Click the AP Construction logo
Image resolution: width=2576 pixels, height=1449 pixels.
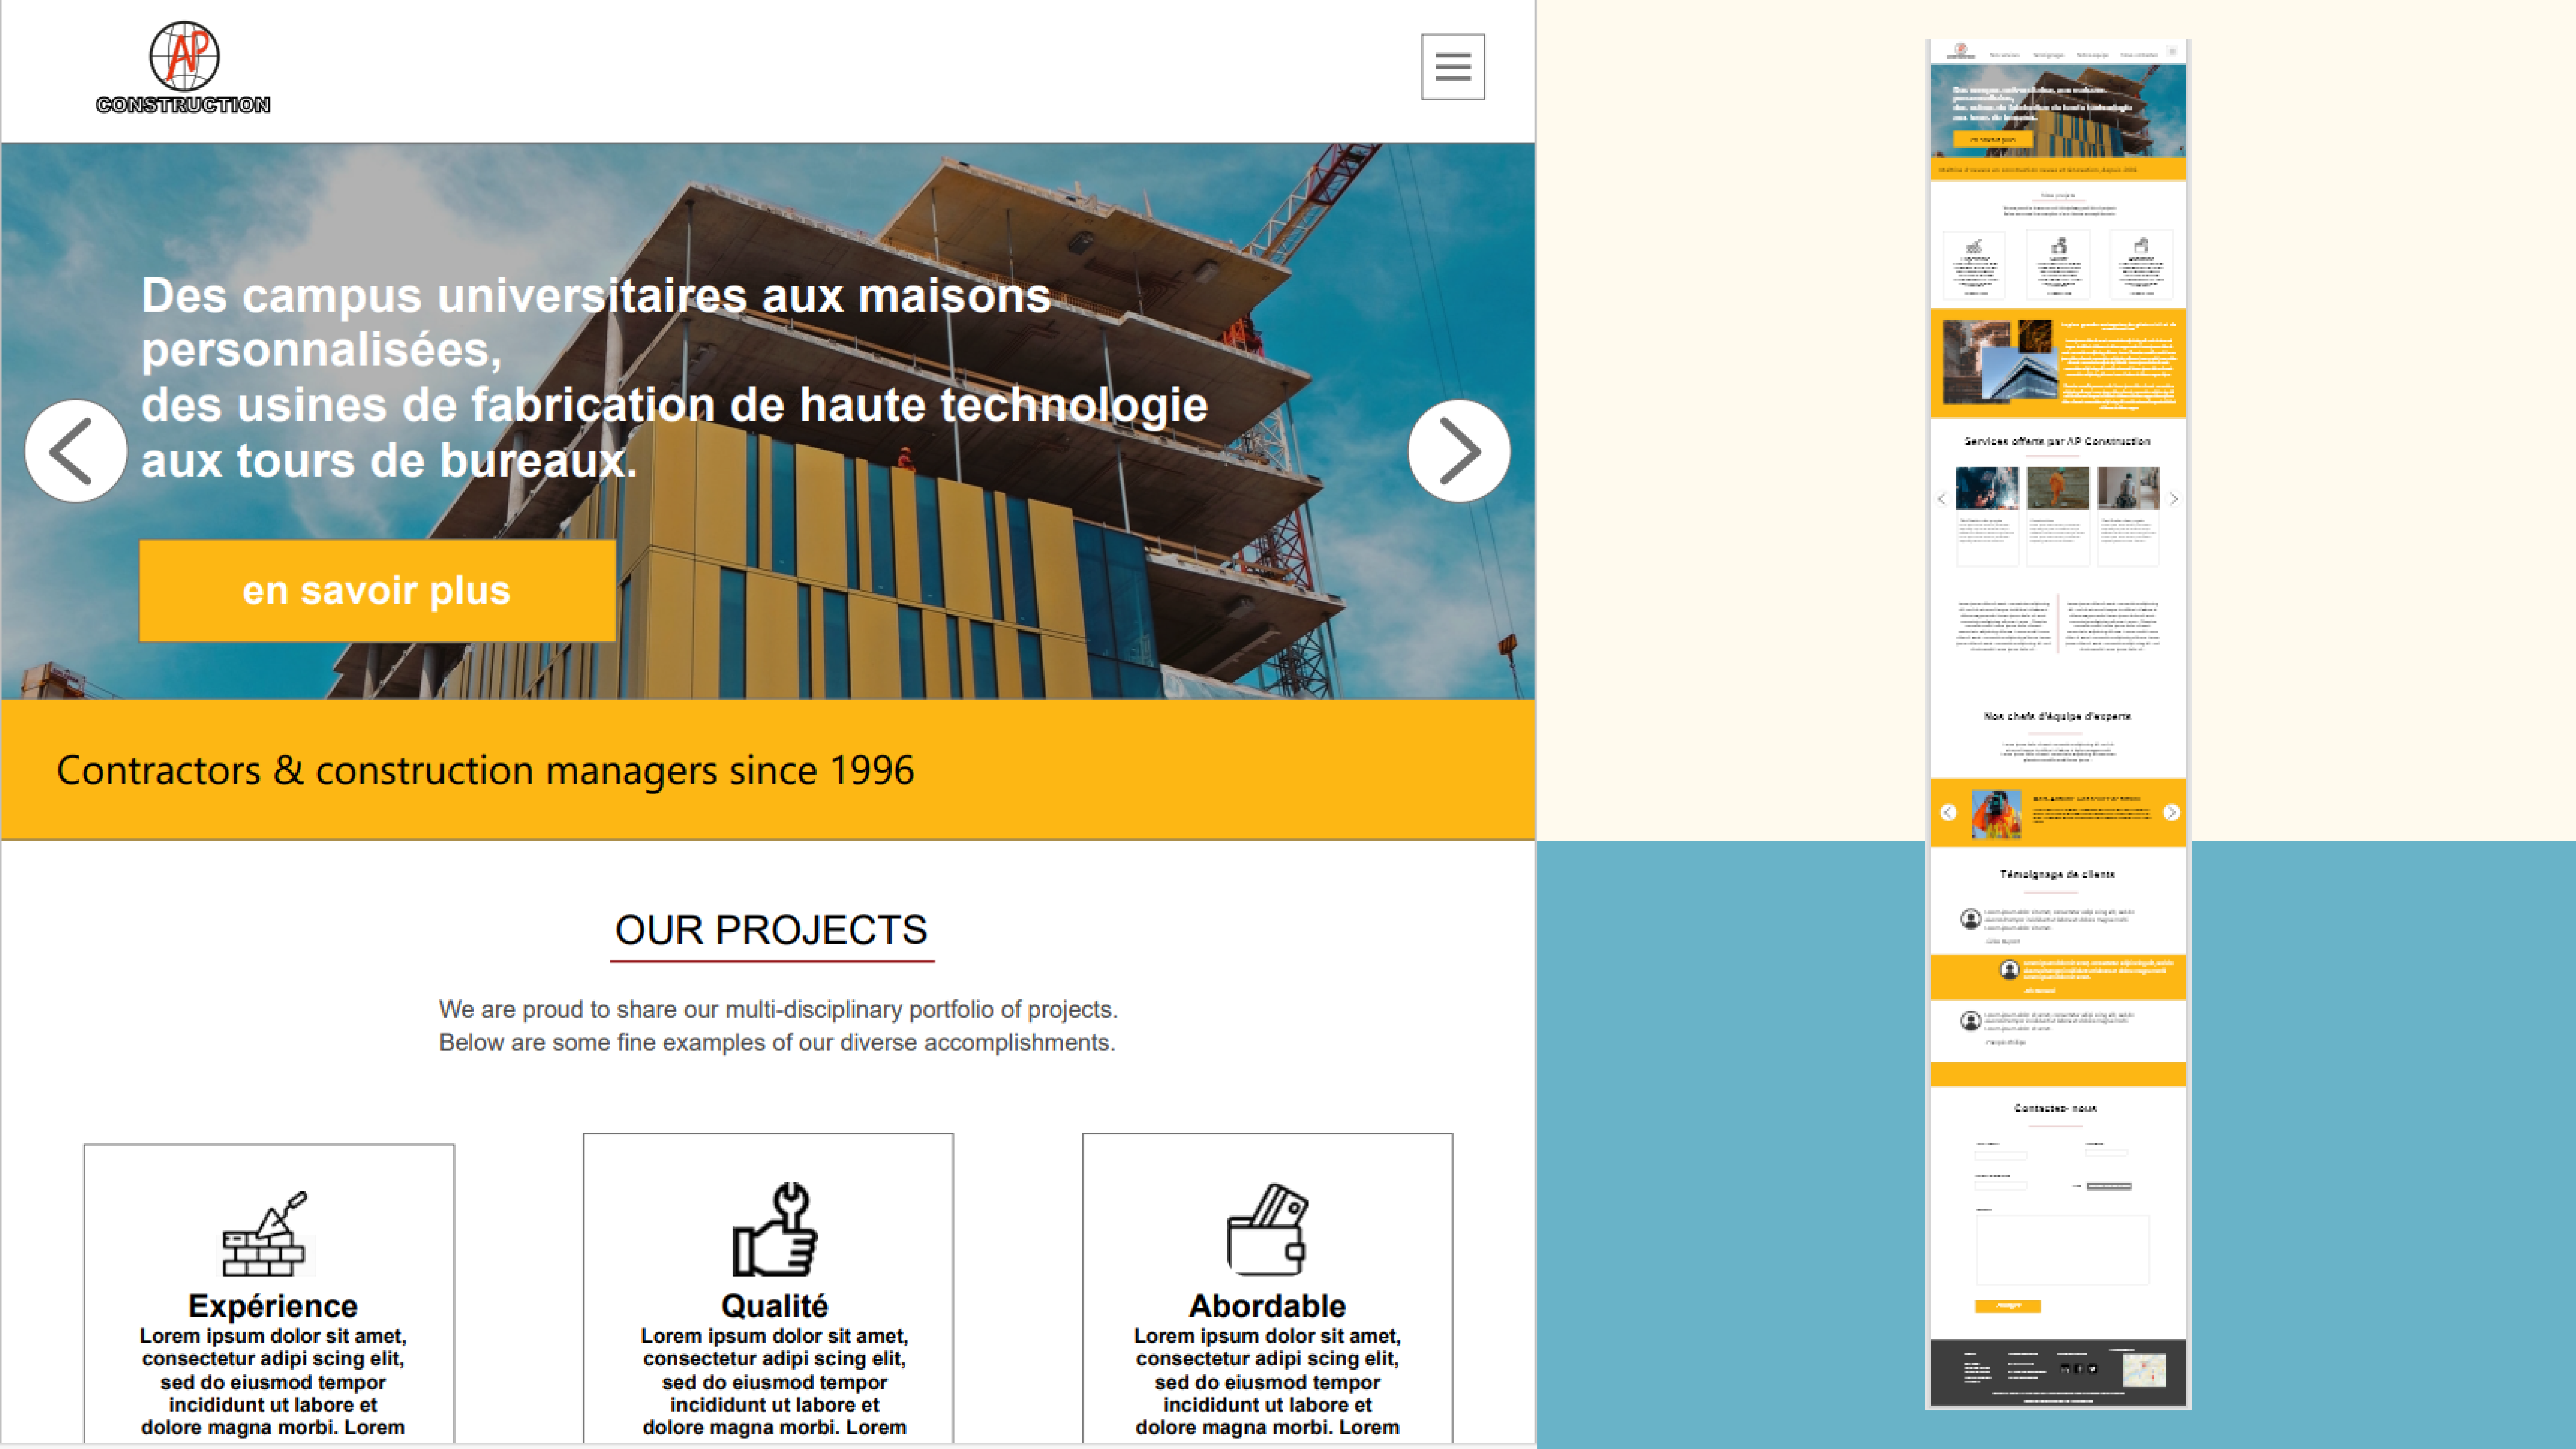click(x=183, y=68)
